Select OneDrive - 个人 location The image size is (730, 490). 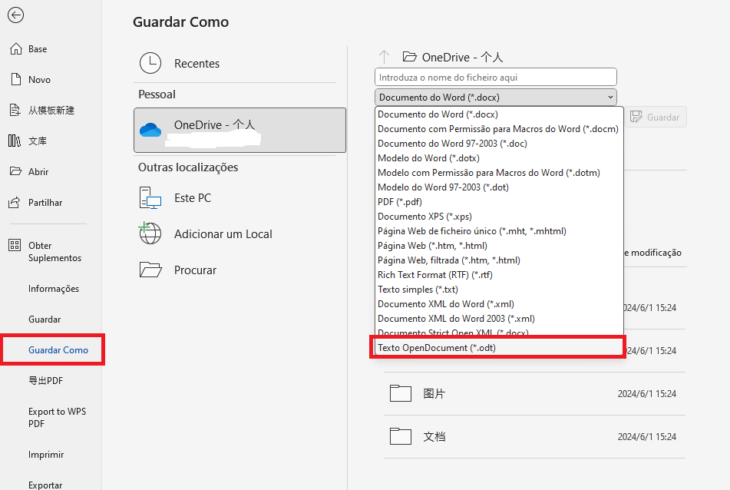click(239, 131)
